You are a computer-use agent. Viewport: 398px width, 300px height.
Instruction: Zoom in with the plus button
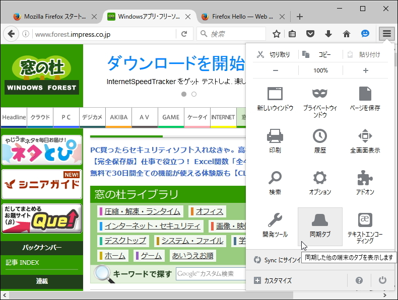[366, 70]
